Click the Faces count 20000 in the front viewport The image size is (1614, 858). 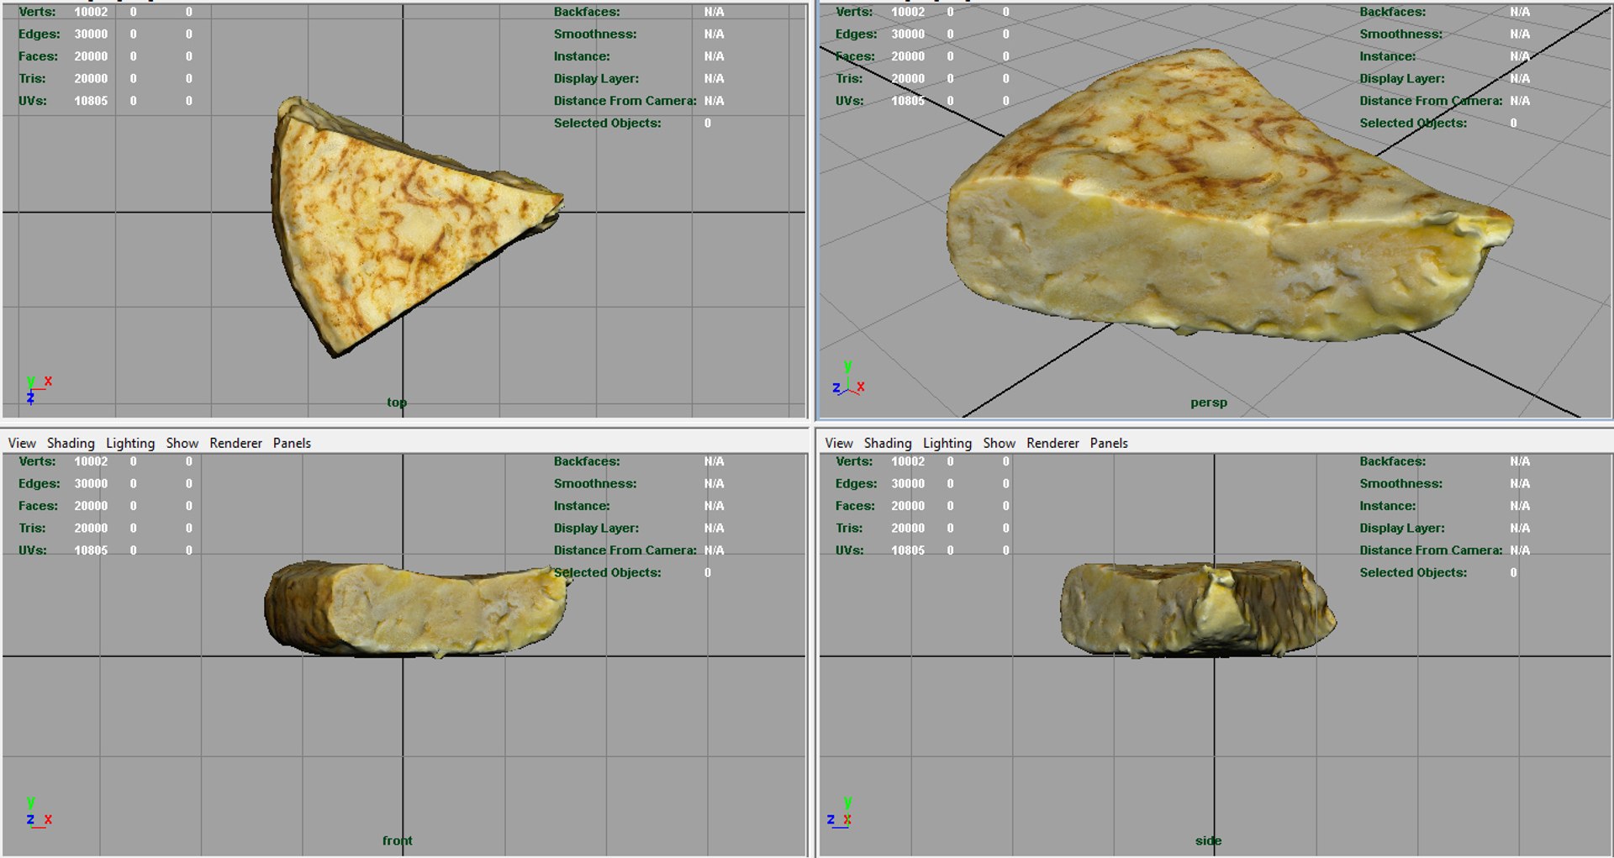click(x=91, y=506)
